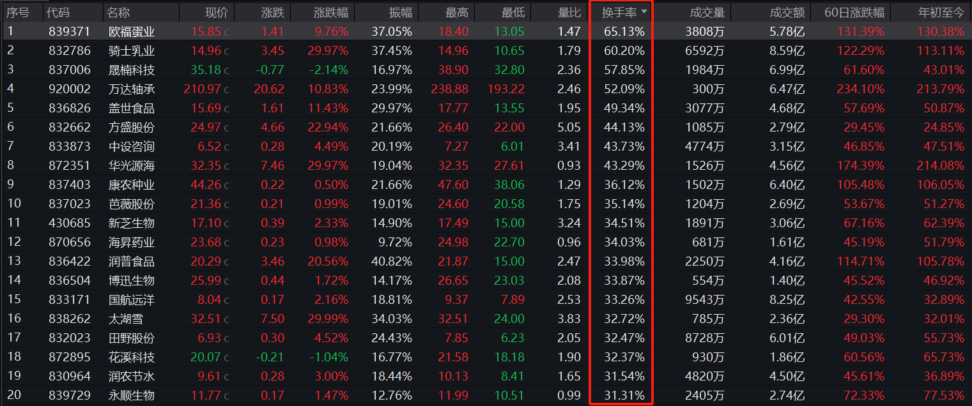
Task: Click the 238.88 highest price cell
Action: click(448, 89)
